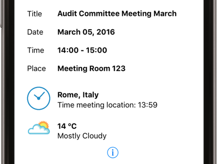Click the sun behind the cloud
Viewport: 218px width, 164px height.
(x=44, y=124)
